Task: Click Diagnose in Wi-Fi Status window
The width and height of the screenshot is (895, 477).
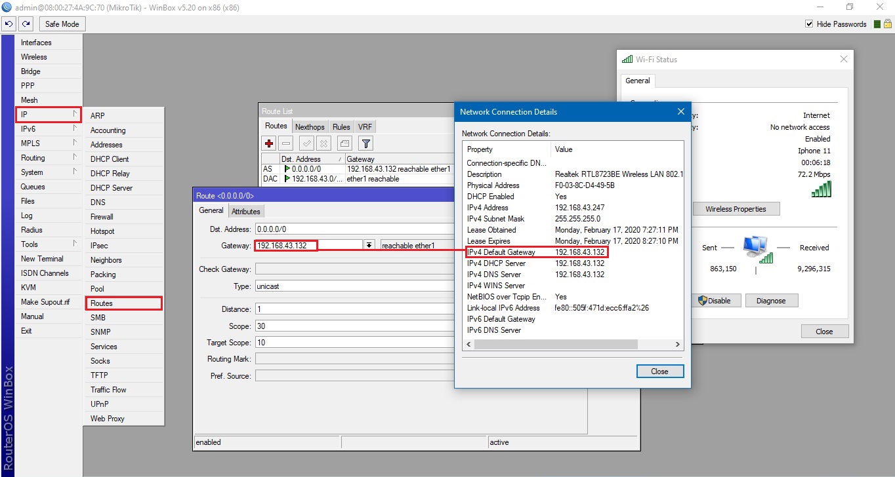Action: [x=771, y=301]
